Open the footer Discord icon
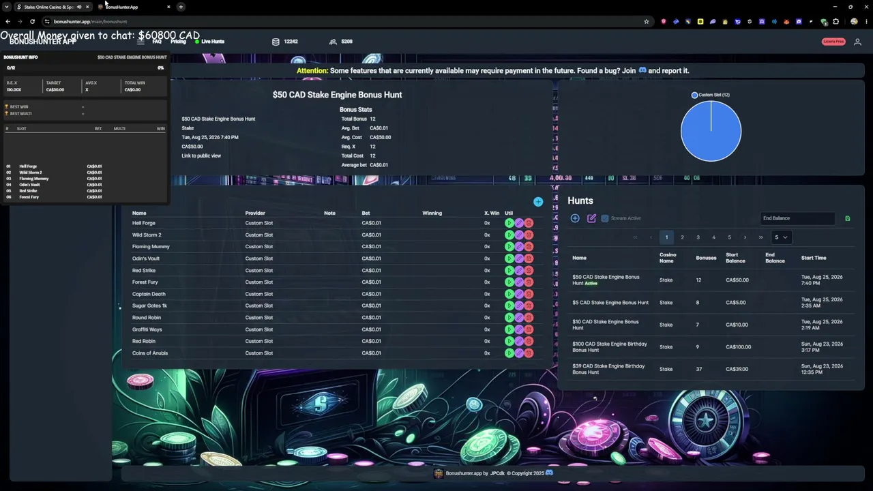The height and width of the screenshot is (491, 873). tap(549, 473)
